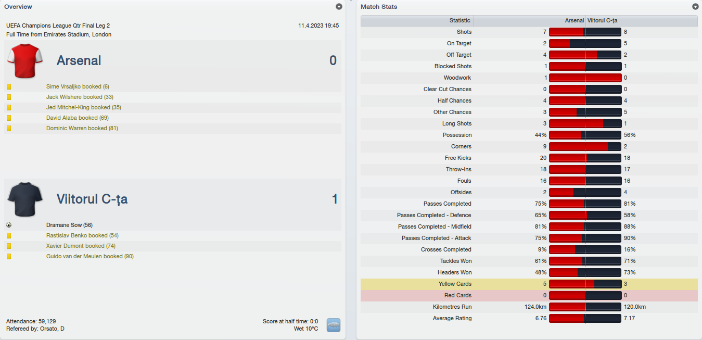Viewport: 702px width, 340px height.
Task: Click the yellow card icon beside Sime Vrsaljko
Action: point(9,86)
